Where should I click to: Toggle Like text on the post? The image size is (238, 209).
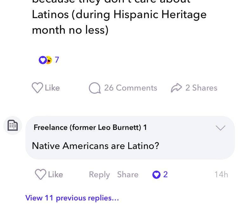tap(52, 88)
